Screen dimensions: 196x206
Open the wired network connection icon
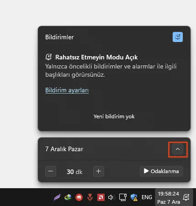pos(123,197)
